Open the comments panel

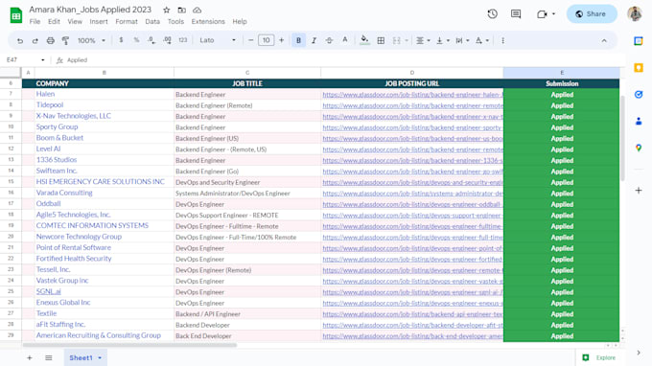(x=516, y=14)
